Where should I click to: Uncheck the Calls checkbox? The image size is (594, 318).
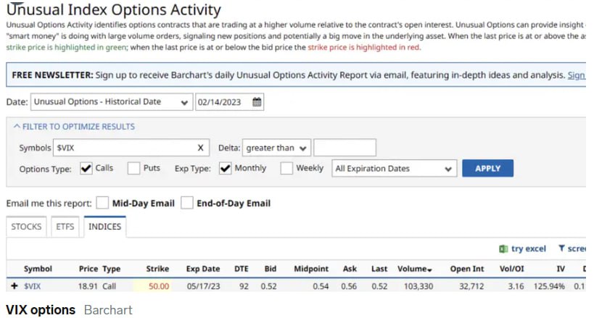coord(86,169)
